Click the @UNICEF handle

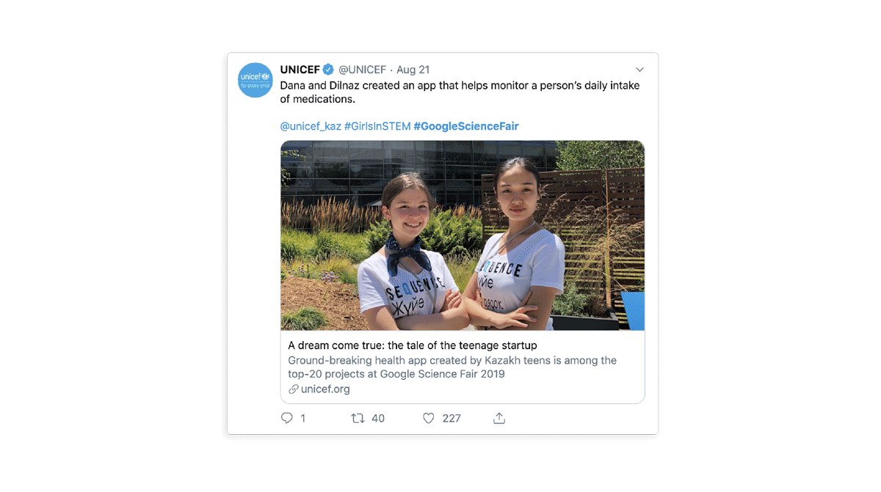click(362, 70)
